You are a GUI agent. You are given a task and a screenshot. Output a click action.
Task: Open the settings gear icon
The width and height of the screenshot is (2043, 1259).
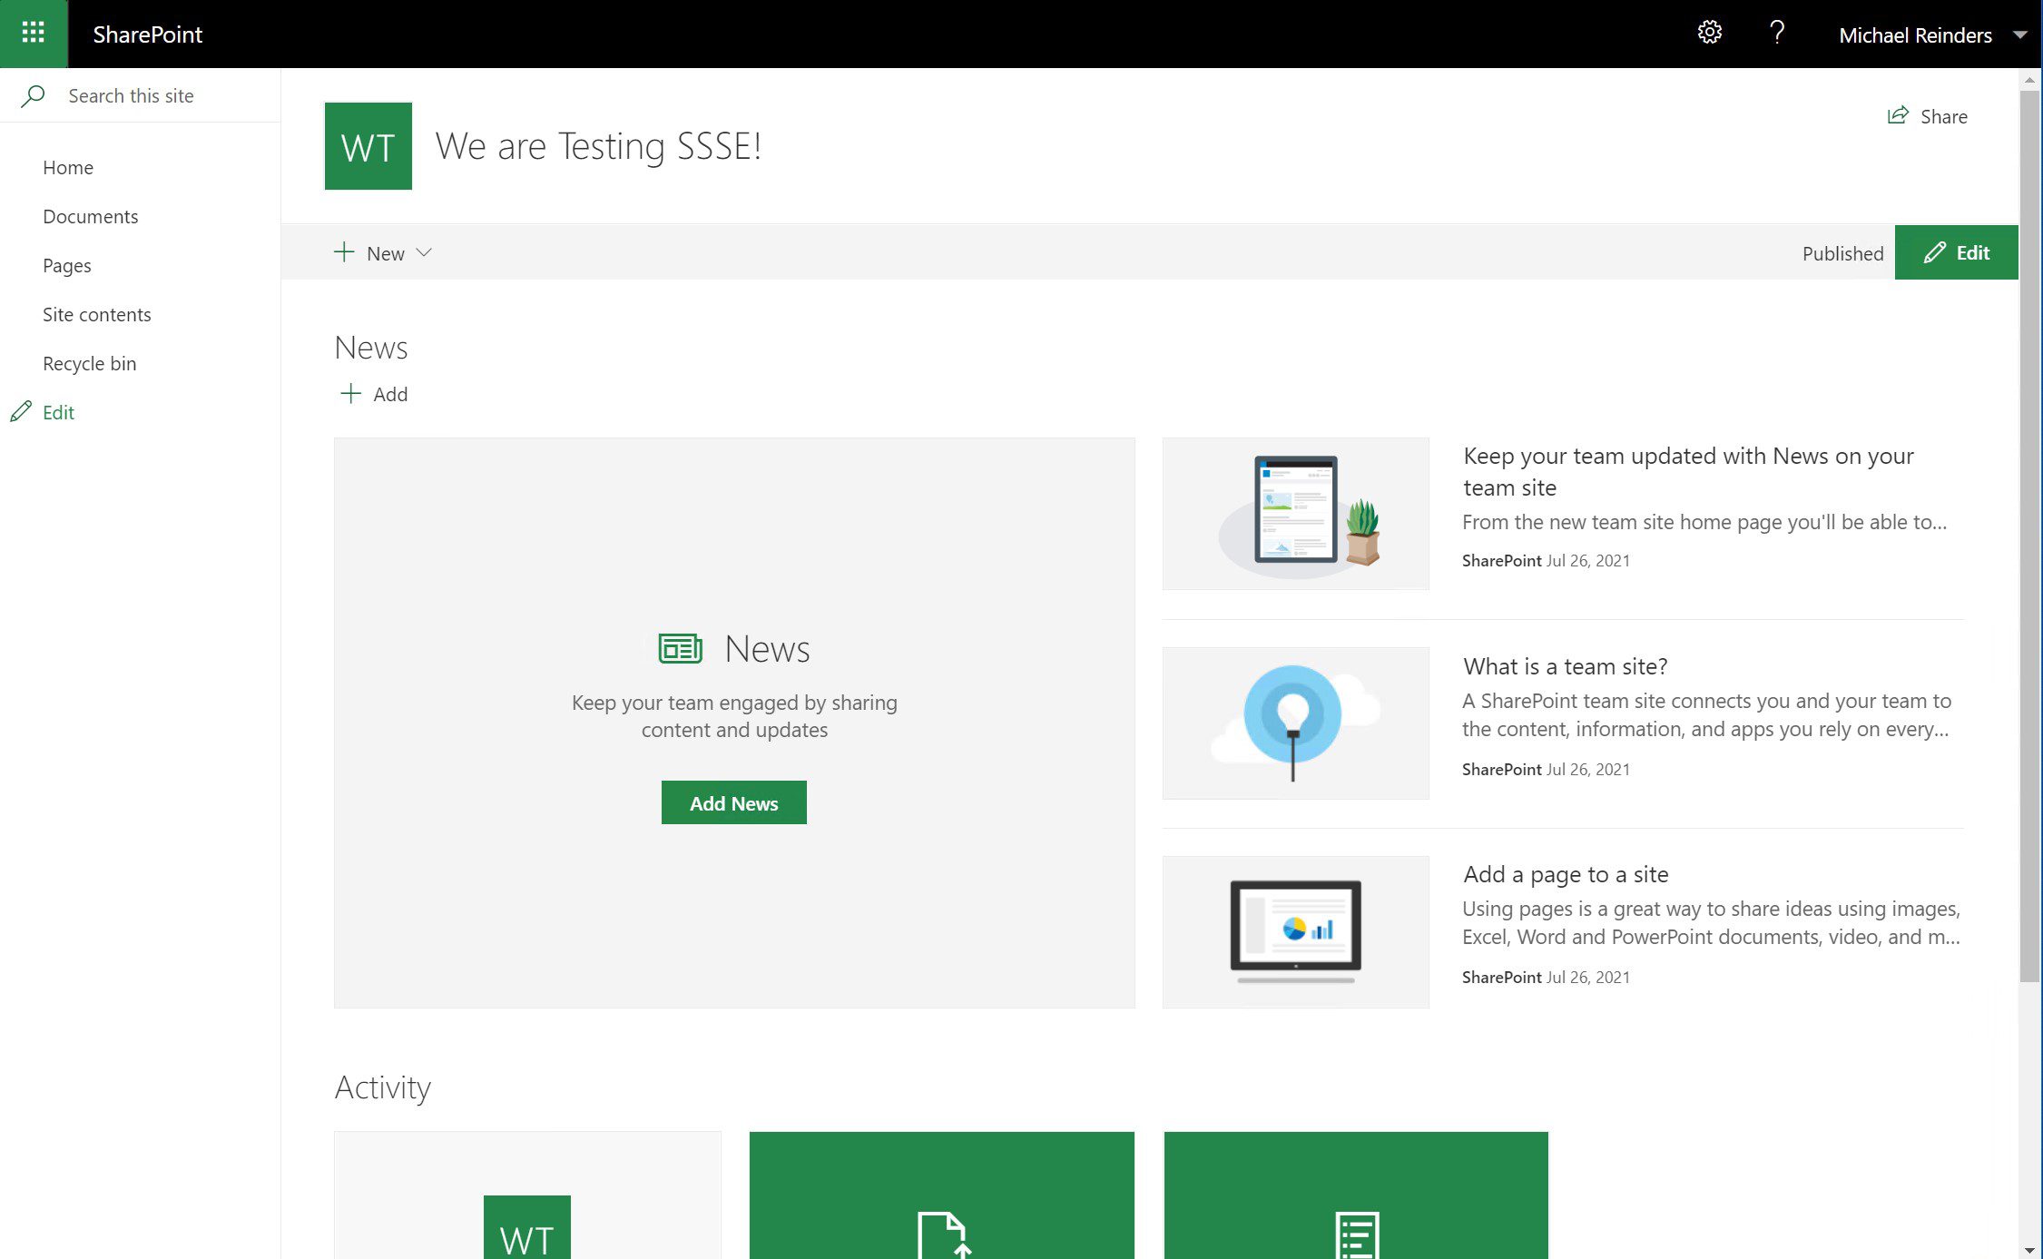[1709, 33]
